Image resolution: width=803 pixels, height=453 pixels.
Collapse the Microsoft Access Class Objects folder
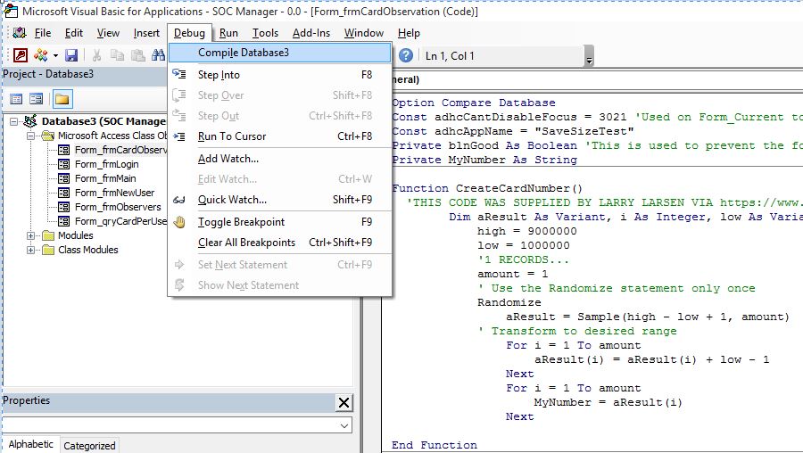30,136
